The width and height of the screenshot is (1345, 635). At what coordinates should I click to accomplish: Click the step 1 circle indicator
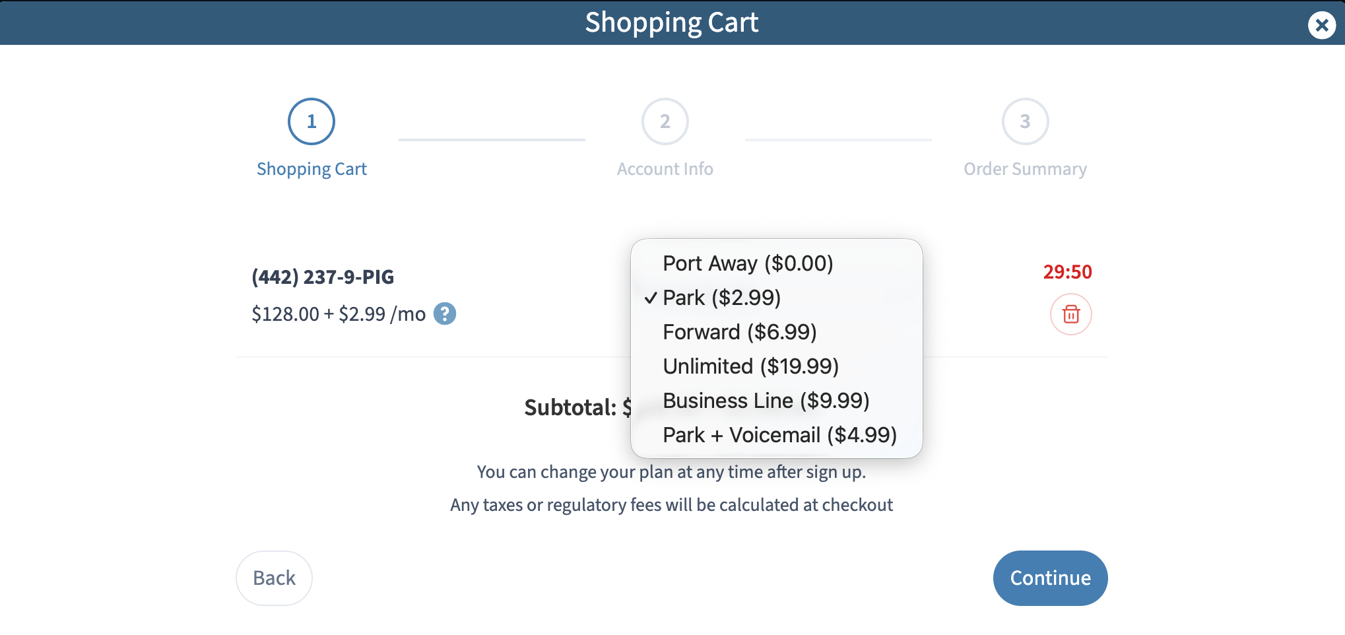(x=312, y=121)
